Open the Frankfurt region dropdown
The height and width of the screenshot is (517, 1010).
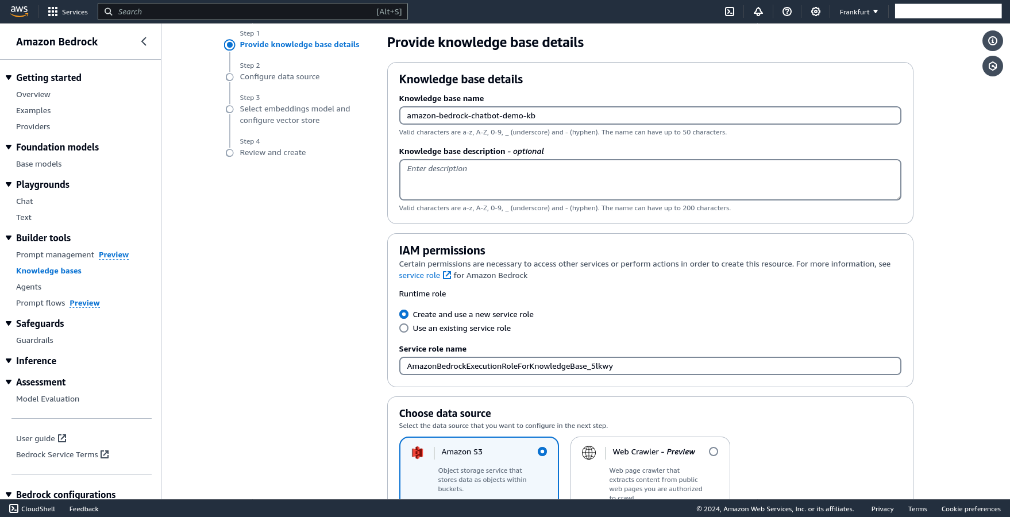click(x=859, y=11)
